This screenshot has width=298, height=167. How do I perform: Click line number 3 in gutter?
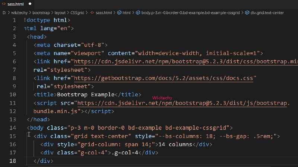(14, 36)
